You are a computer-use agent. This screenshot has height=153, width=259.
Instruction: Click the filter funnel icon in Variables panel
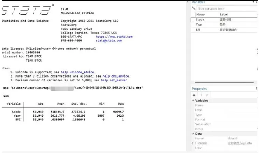253,2
